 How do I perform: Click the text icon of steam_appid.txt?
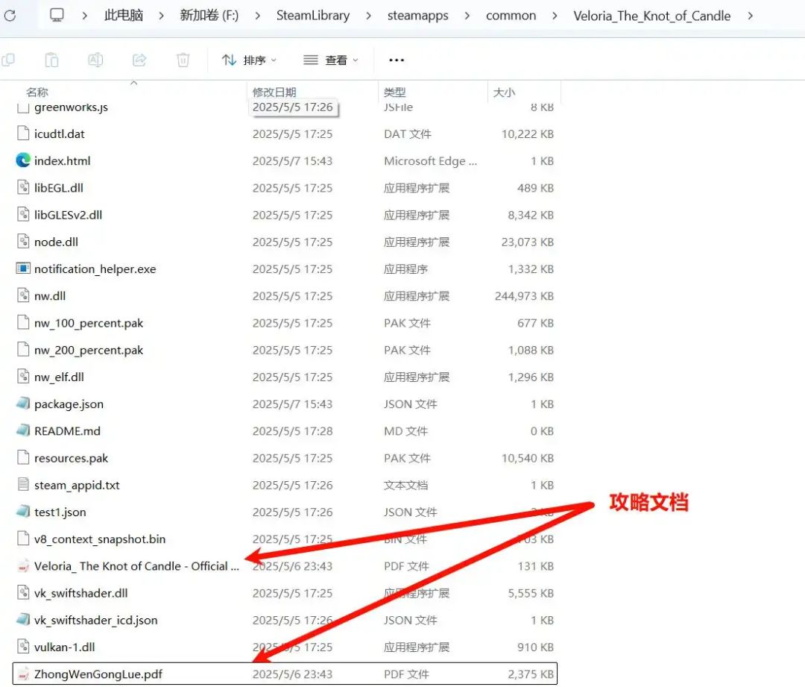click(x=23, y=485)
